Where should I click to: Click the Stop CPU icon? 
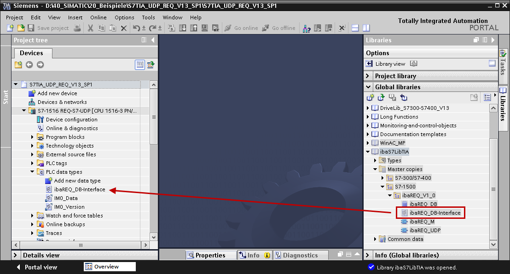329,28
